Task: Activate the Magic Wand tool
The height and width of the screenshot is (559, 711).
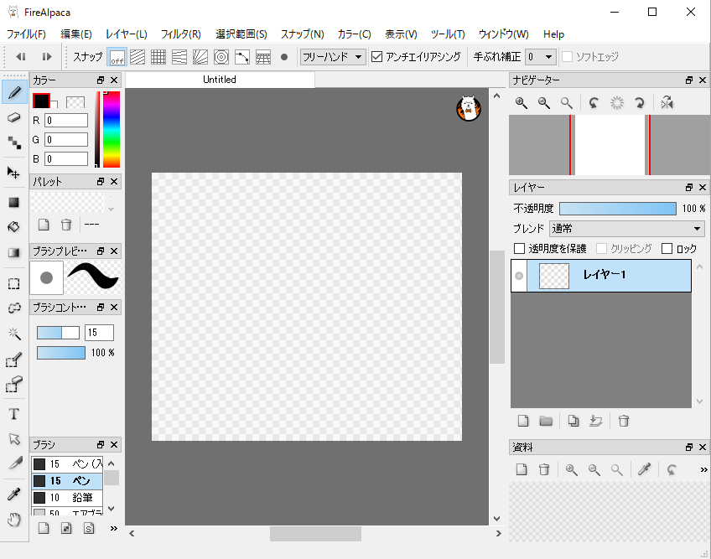Action: tap(13, 333)
